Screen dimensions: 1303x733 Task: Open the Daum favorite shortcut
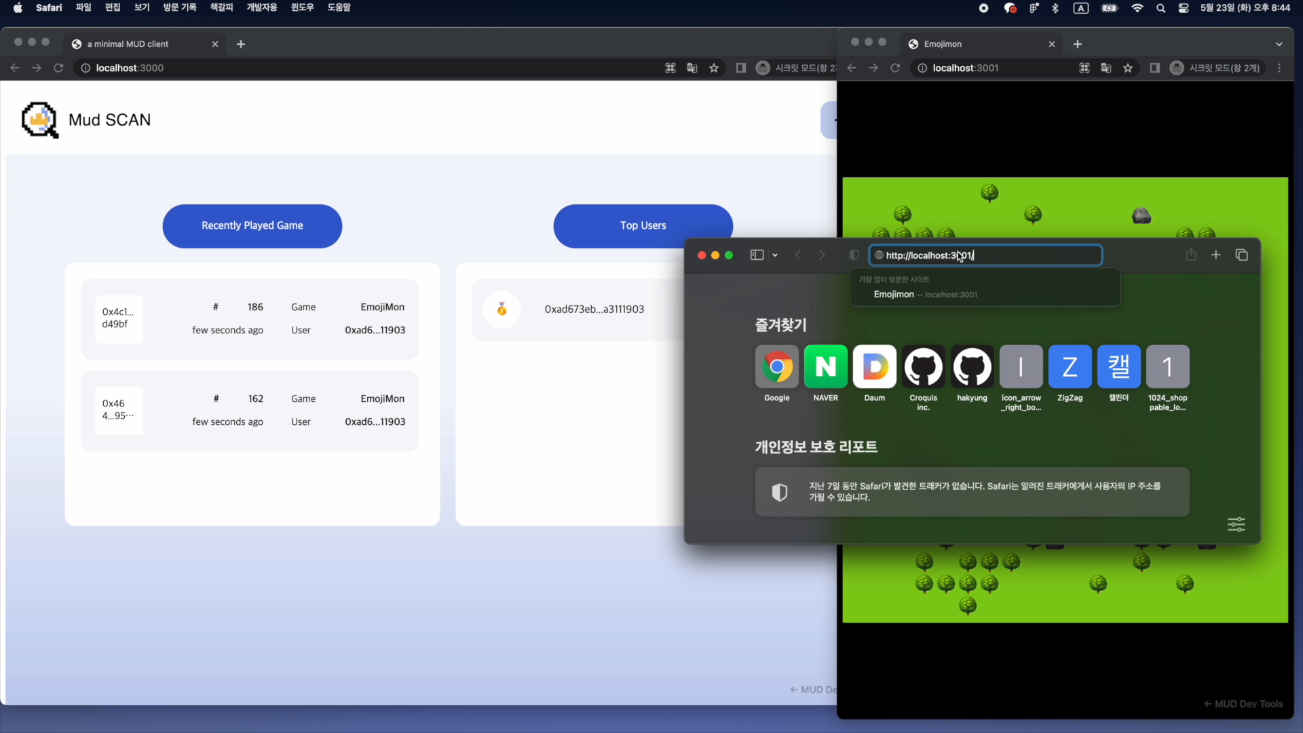pyautogui.click(x=875, y=366)
